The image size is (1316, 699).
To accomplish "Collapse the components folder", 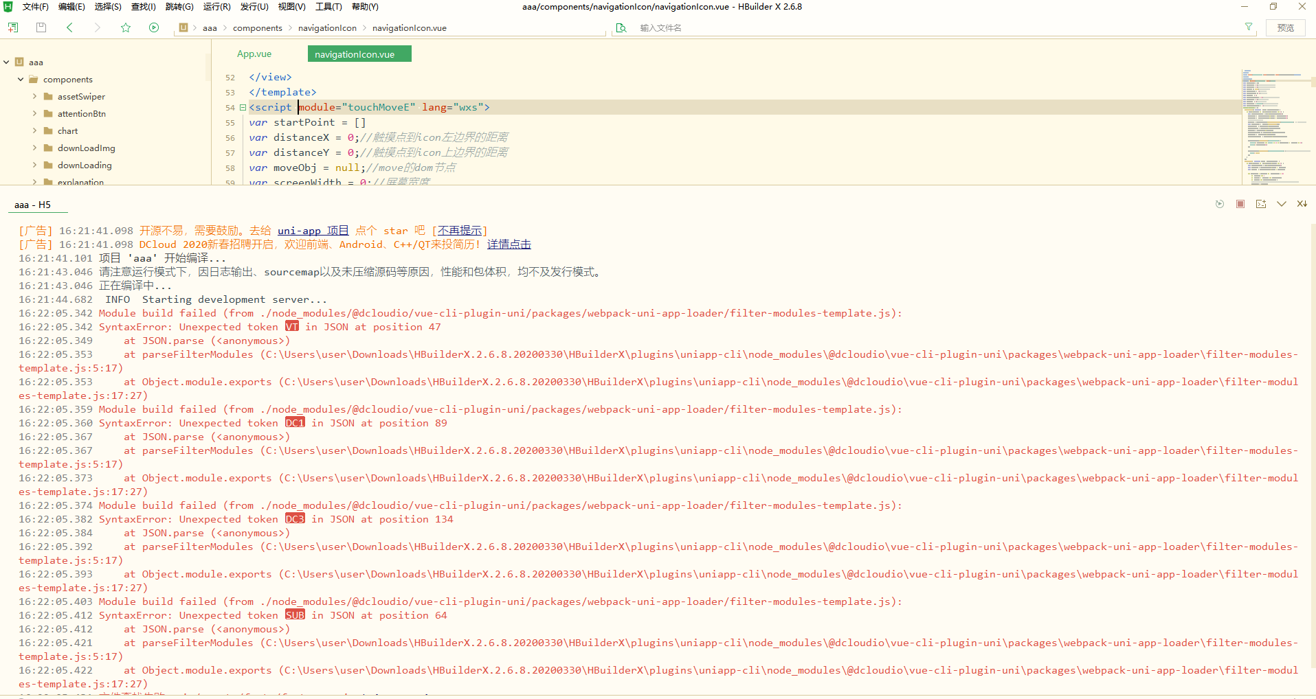I will (21, 80).
